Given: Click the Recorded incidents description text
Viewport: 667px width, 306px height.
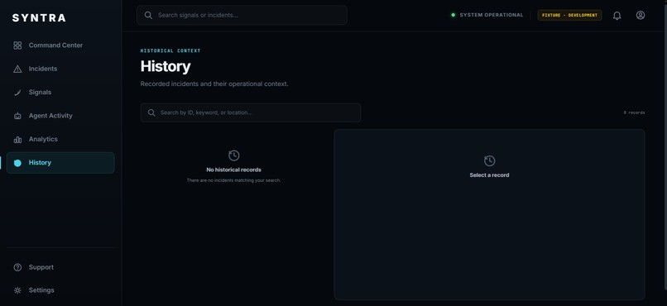Looking at the screenshot, I should (x=214, y=84).
